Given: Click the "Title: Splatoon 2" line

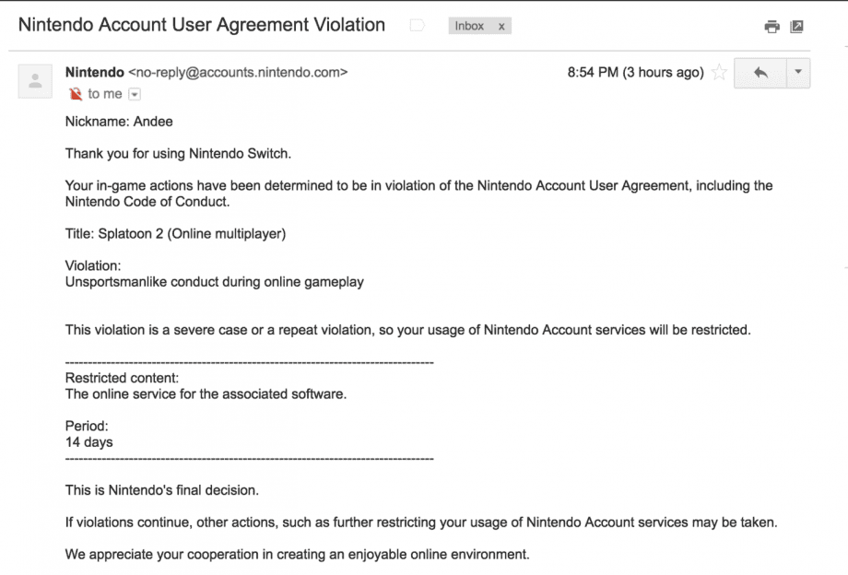Looking at the screenshot, I should click(175, 234).
